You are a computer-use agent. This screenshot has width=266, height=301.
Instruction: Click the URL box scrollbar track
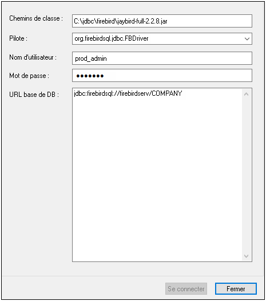click(247, 175)
